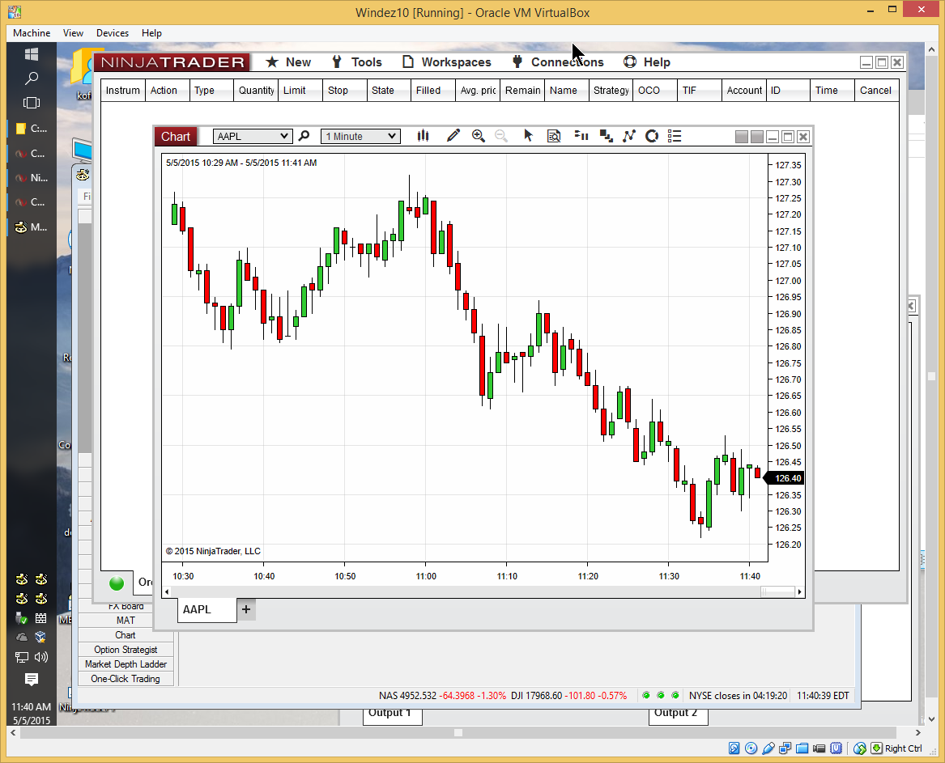945x763 pixels.
Task: Click the instrument search magnifier icon
Action: 304,136
